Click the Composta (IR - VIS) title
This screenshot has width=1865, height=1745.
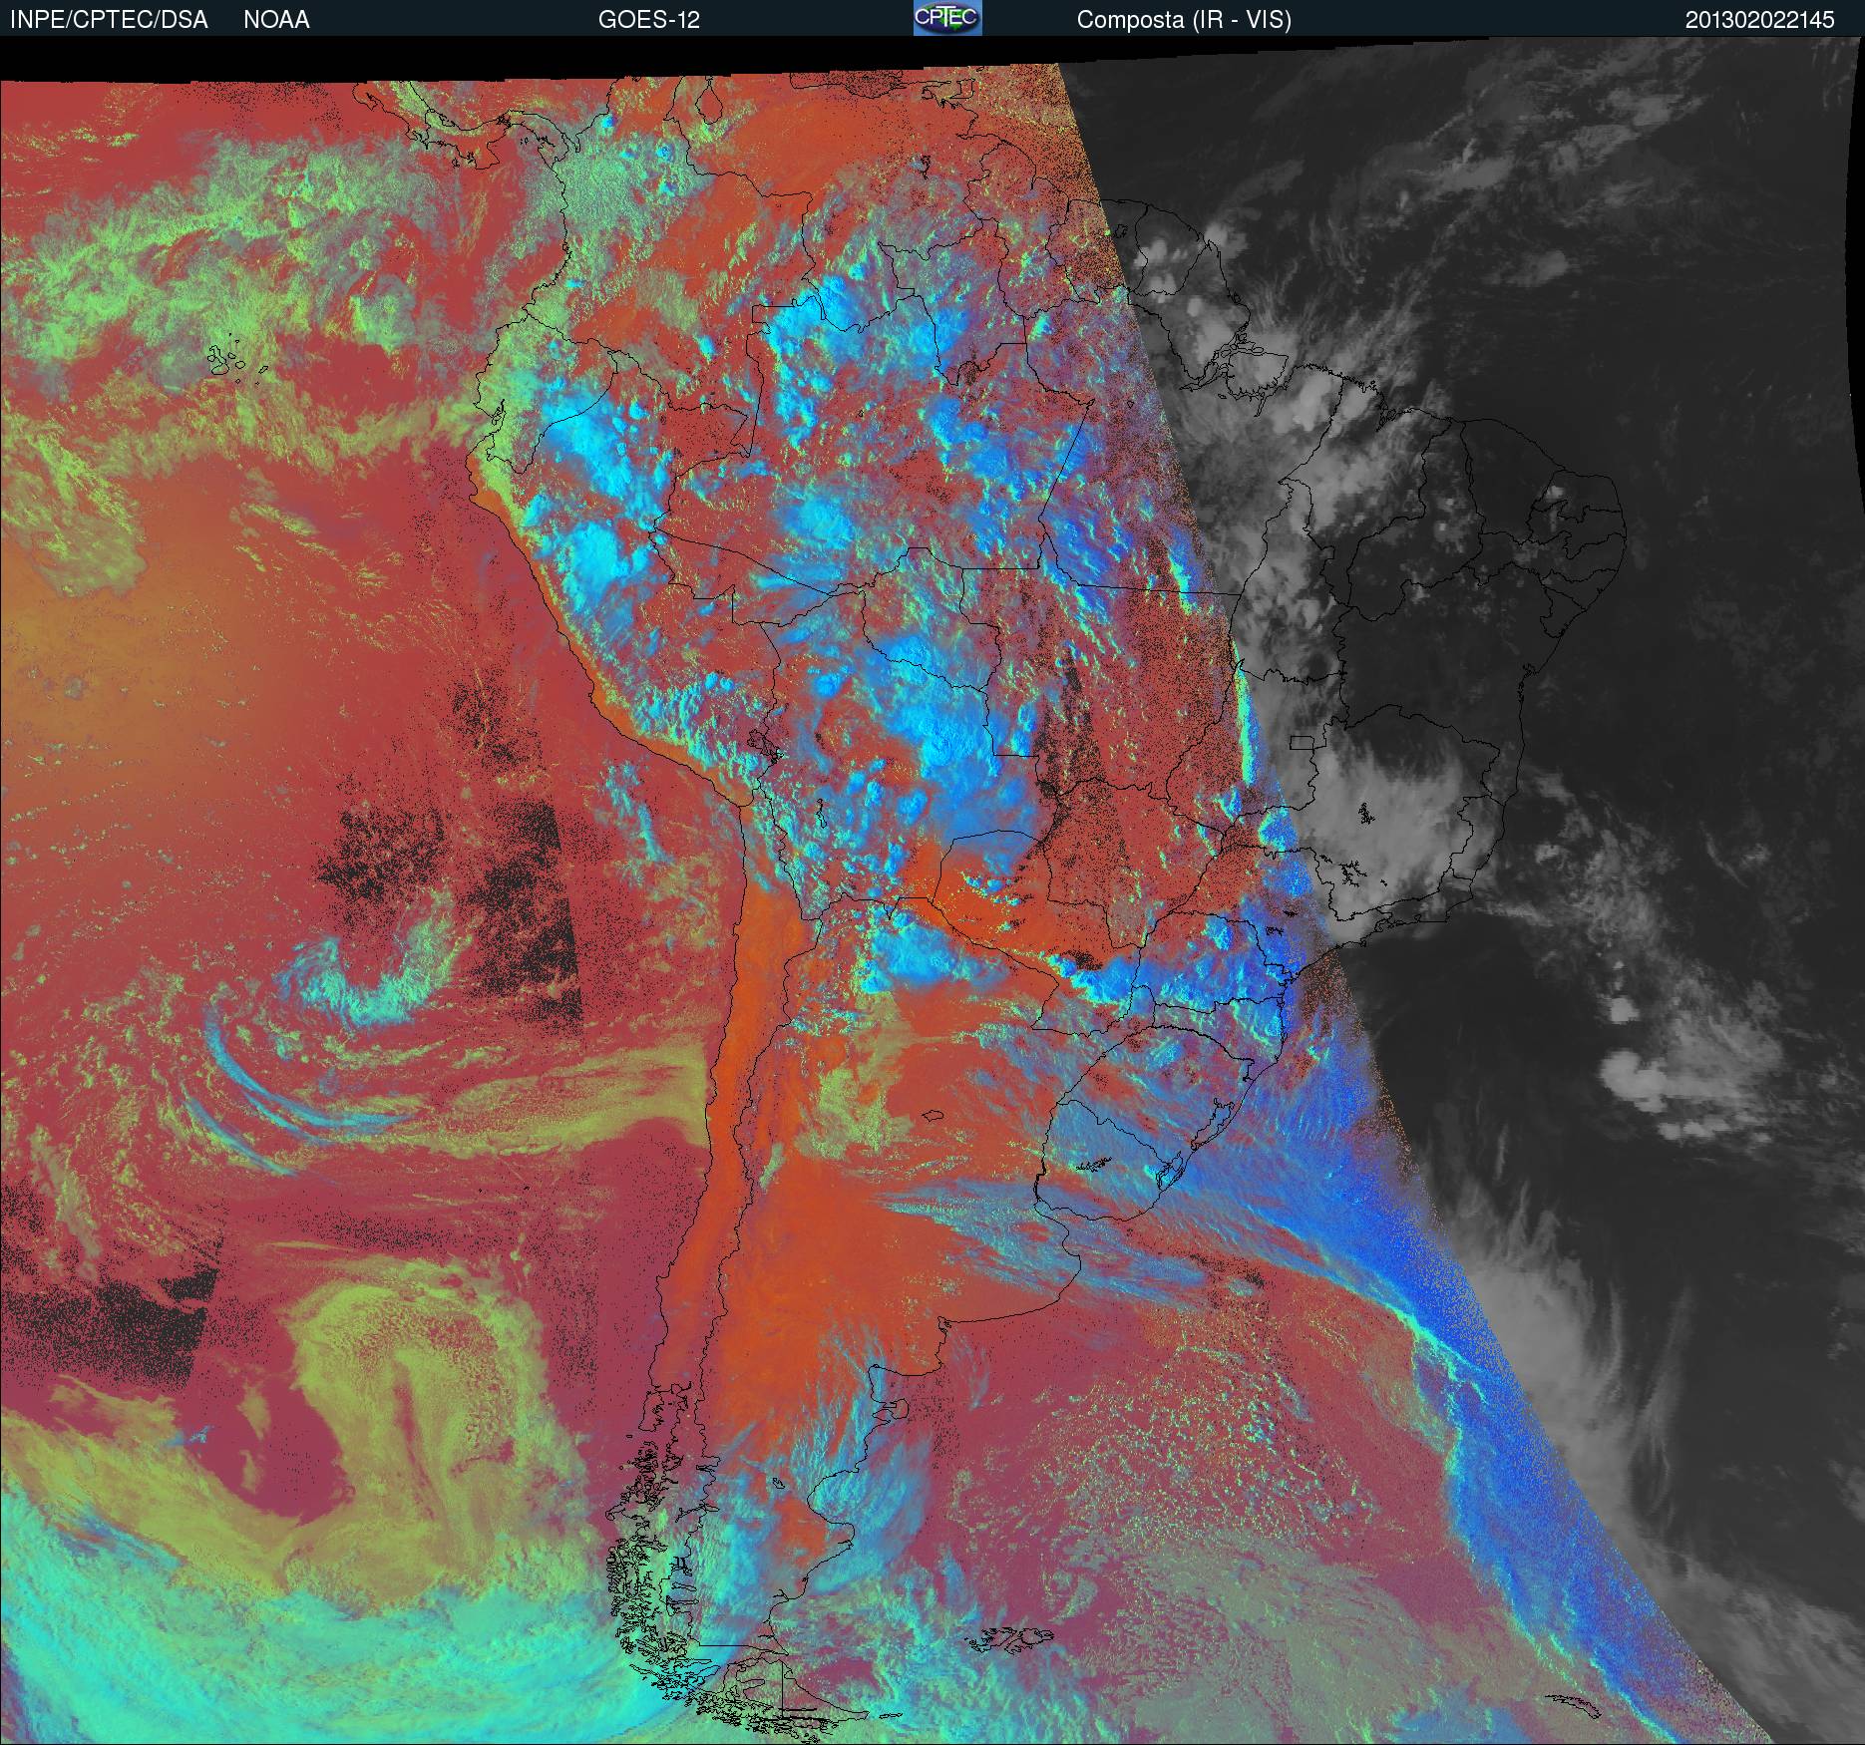[1184, 20]
